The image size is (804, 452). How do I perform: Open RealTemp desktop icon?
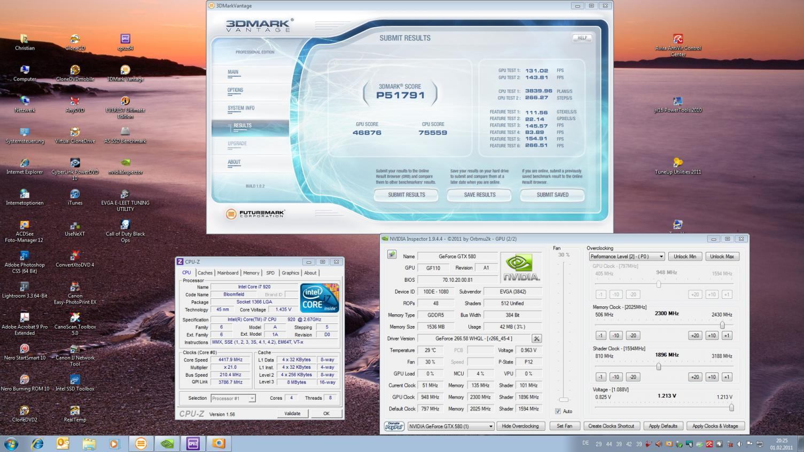(x=75, y=414)
